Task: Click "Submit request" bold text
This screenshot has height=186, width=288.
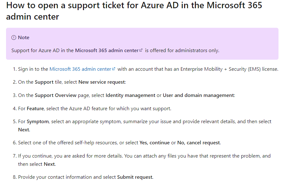Action: click(135, 177)
